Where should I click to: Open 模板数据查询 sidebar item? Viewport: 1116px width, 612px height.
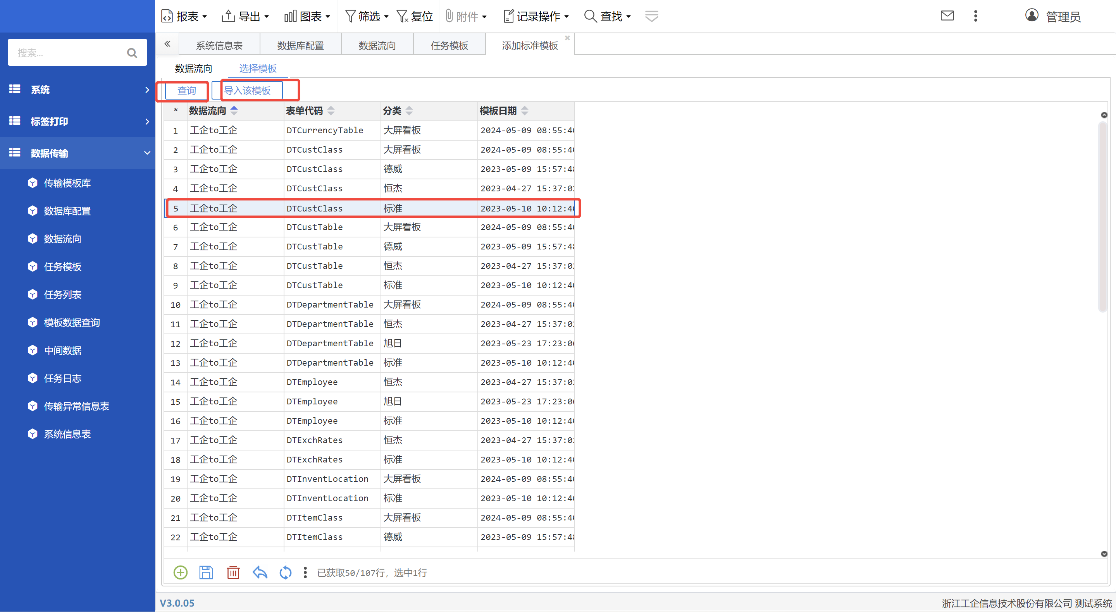tap(72, 322)
